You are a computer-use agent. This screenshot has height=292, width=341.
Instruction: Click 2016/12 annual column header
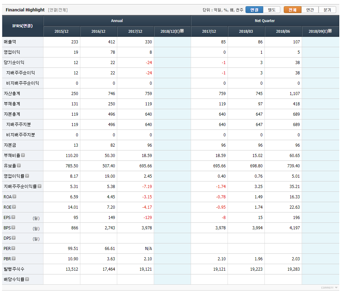coord(99,31)
